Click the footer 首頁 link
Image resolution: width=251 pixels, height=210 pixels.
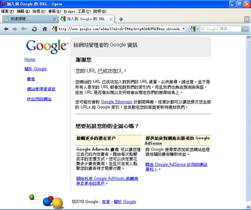[x=106, y=202]
